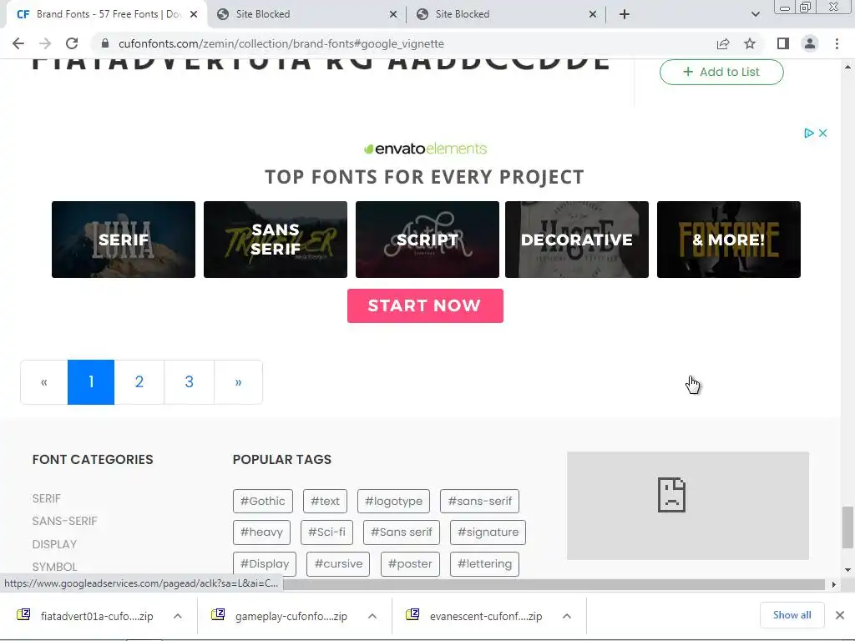The height and width of the screenshot is (641, 855).
Task: Expand options for evanescent download
Action: click(567, 616)
